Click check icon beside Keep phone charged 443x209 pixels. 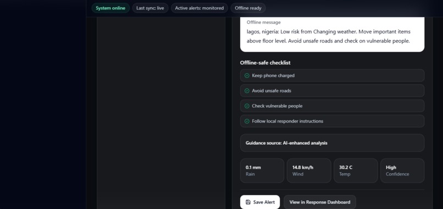247,75
